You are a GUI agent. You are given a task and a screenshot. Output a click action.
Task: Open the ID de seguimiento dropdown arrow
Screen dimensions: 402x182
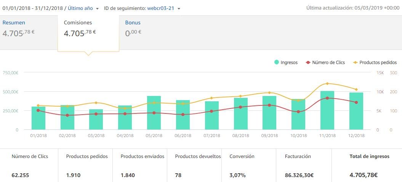tap(179, 8)
